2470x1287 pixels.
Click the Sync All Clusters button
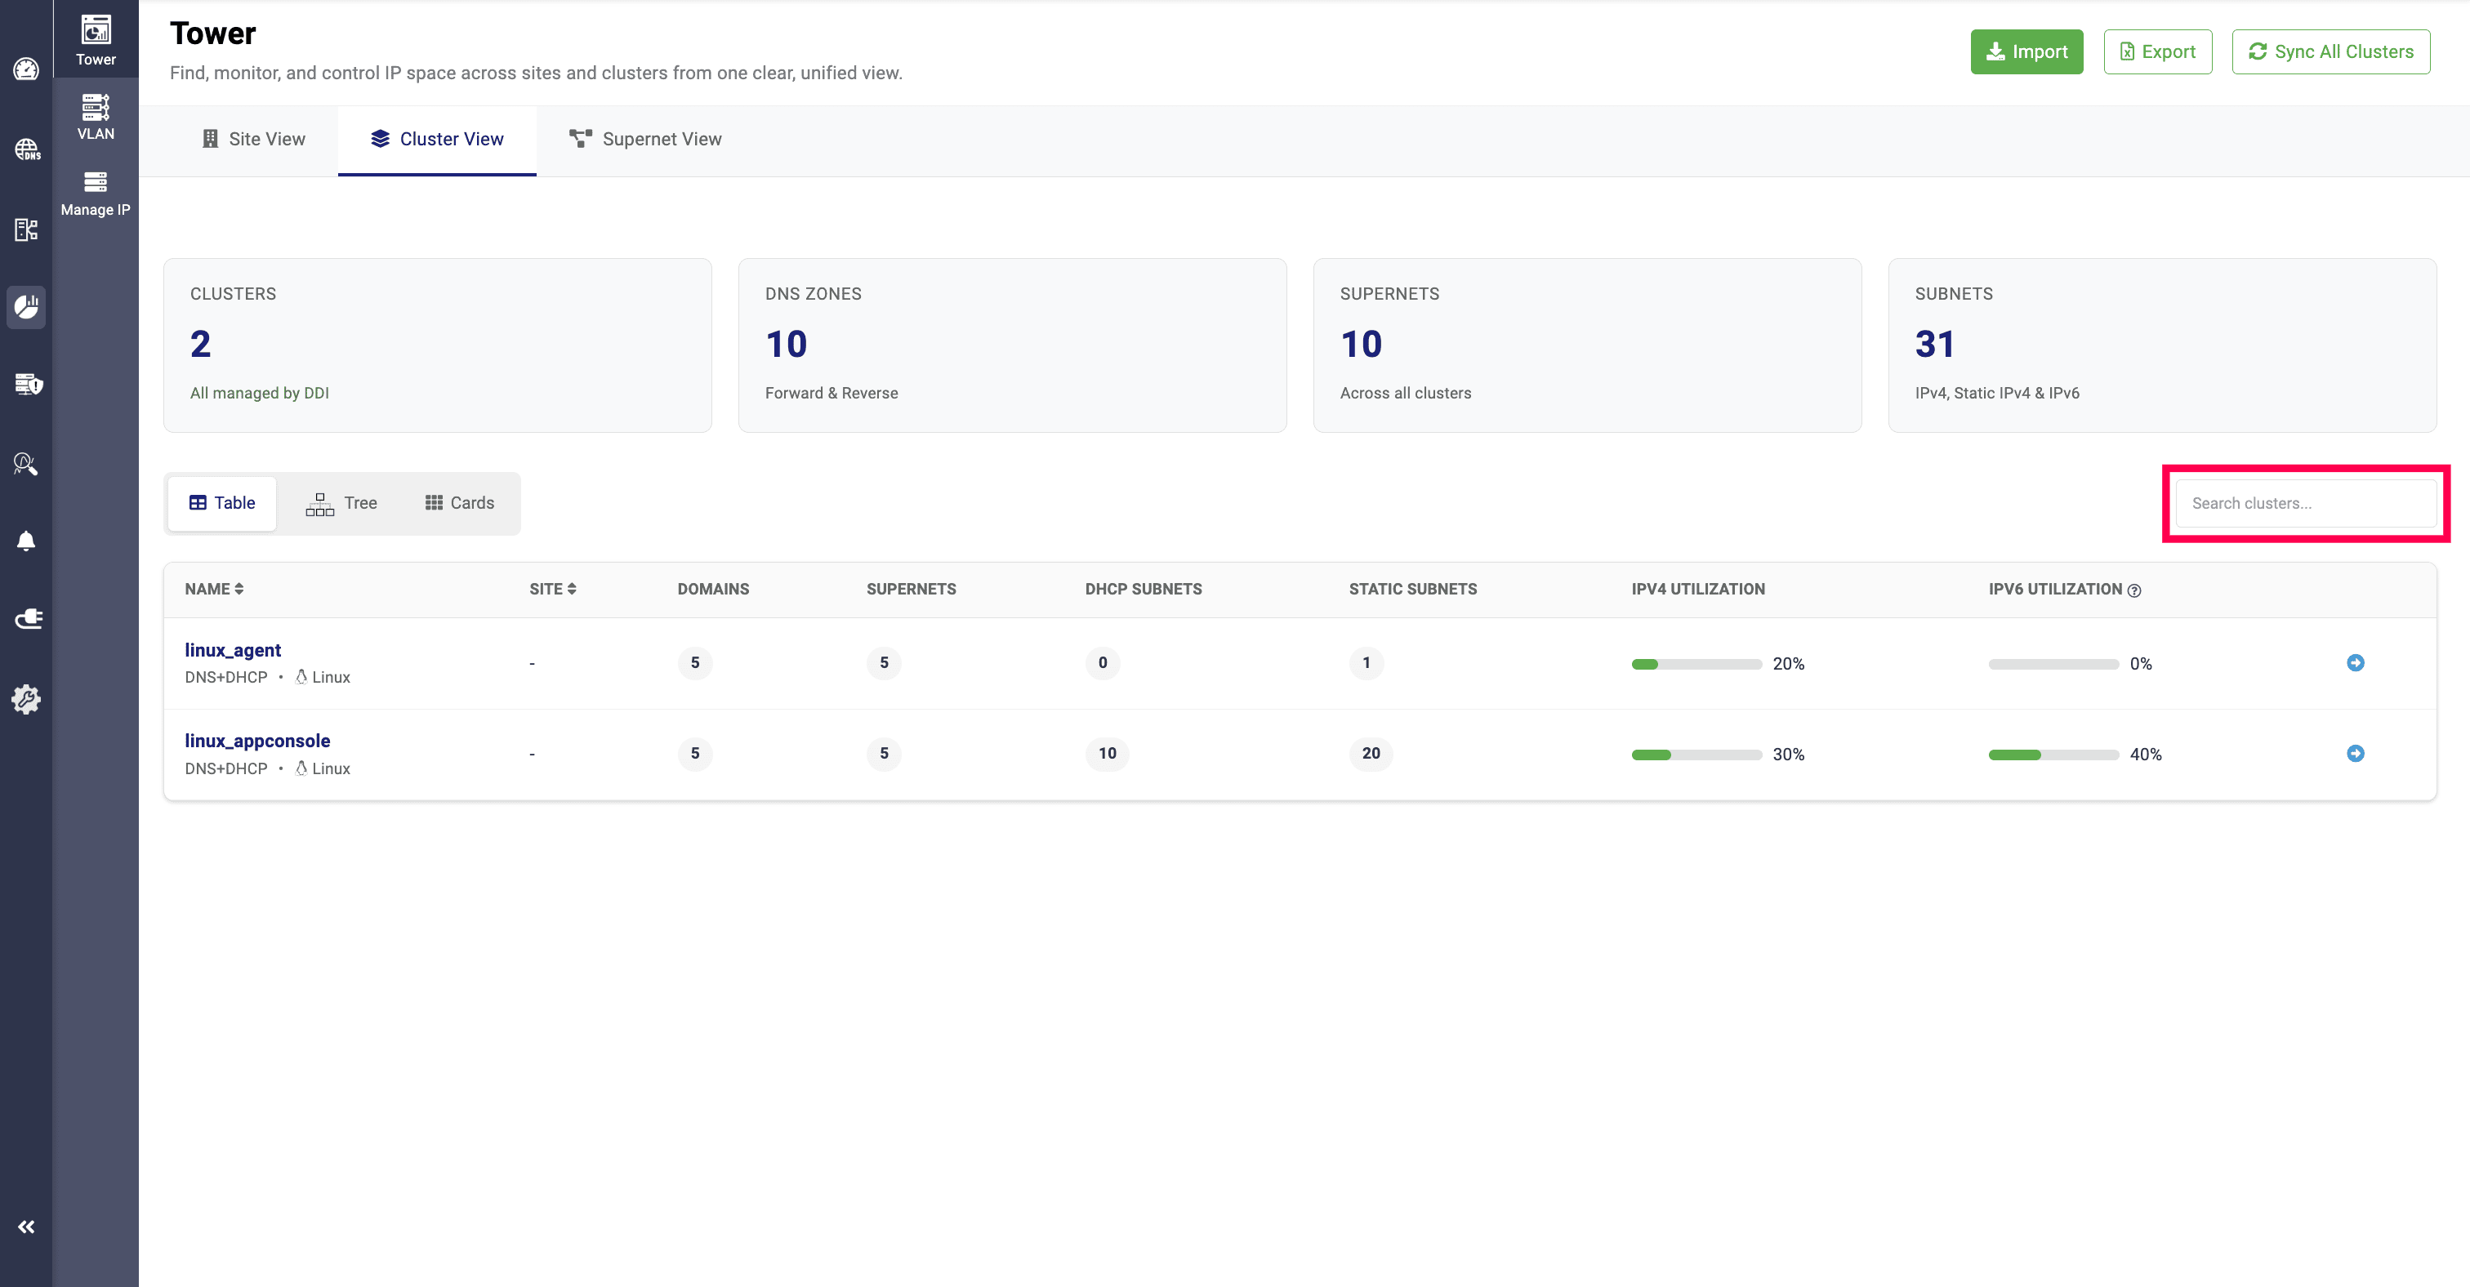tap(2330, 51)
